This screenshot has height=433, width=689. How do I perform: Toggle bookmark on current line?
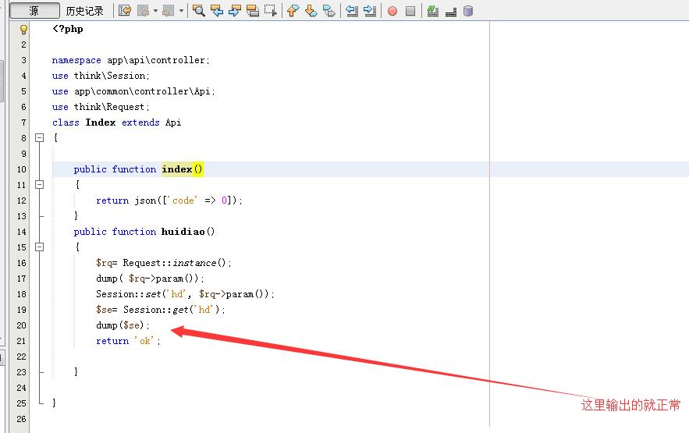(329, 11)
